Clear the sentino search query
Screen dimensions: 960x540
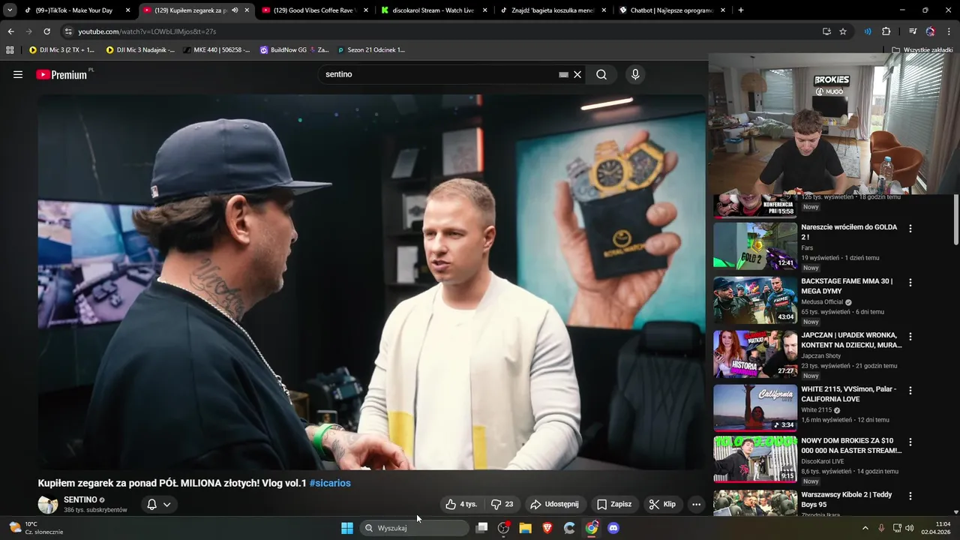tap(577, 74)
